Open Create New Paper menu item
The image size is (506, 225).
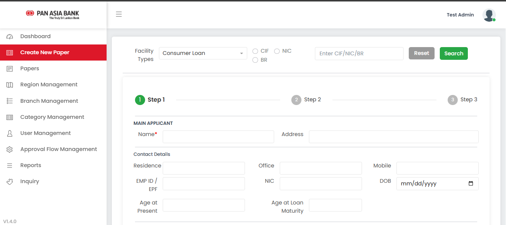click(x=53, y=52)
